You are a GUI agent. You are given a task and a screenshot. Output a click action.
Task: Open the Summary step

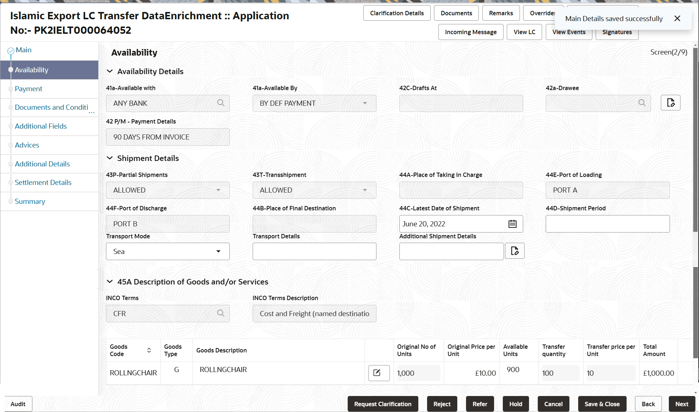30,201
